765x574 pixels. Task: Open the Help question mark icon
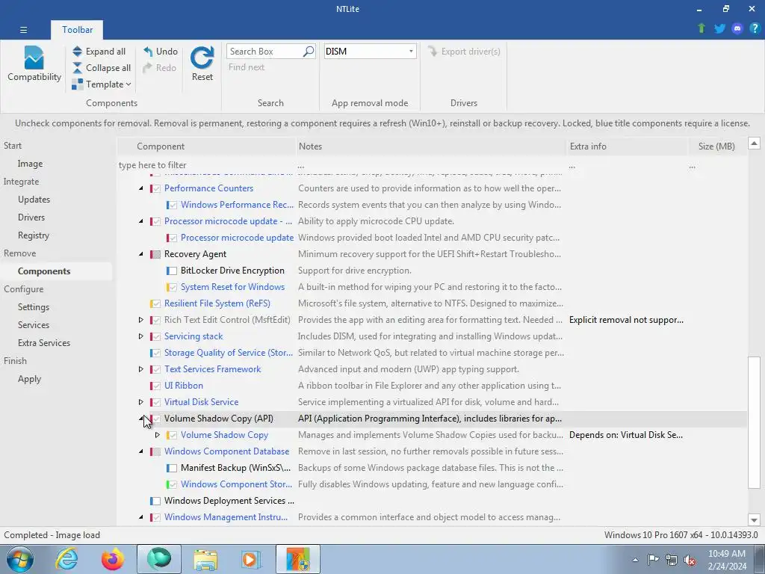click(x=755, y=28)
